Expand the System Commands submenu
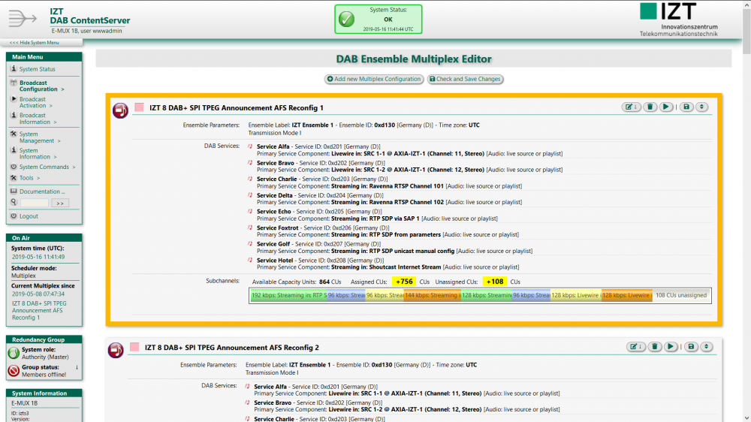751x422 pixels. 47,167
